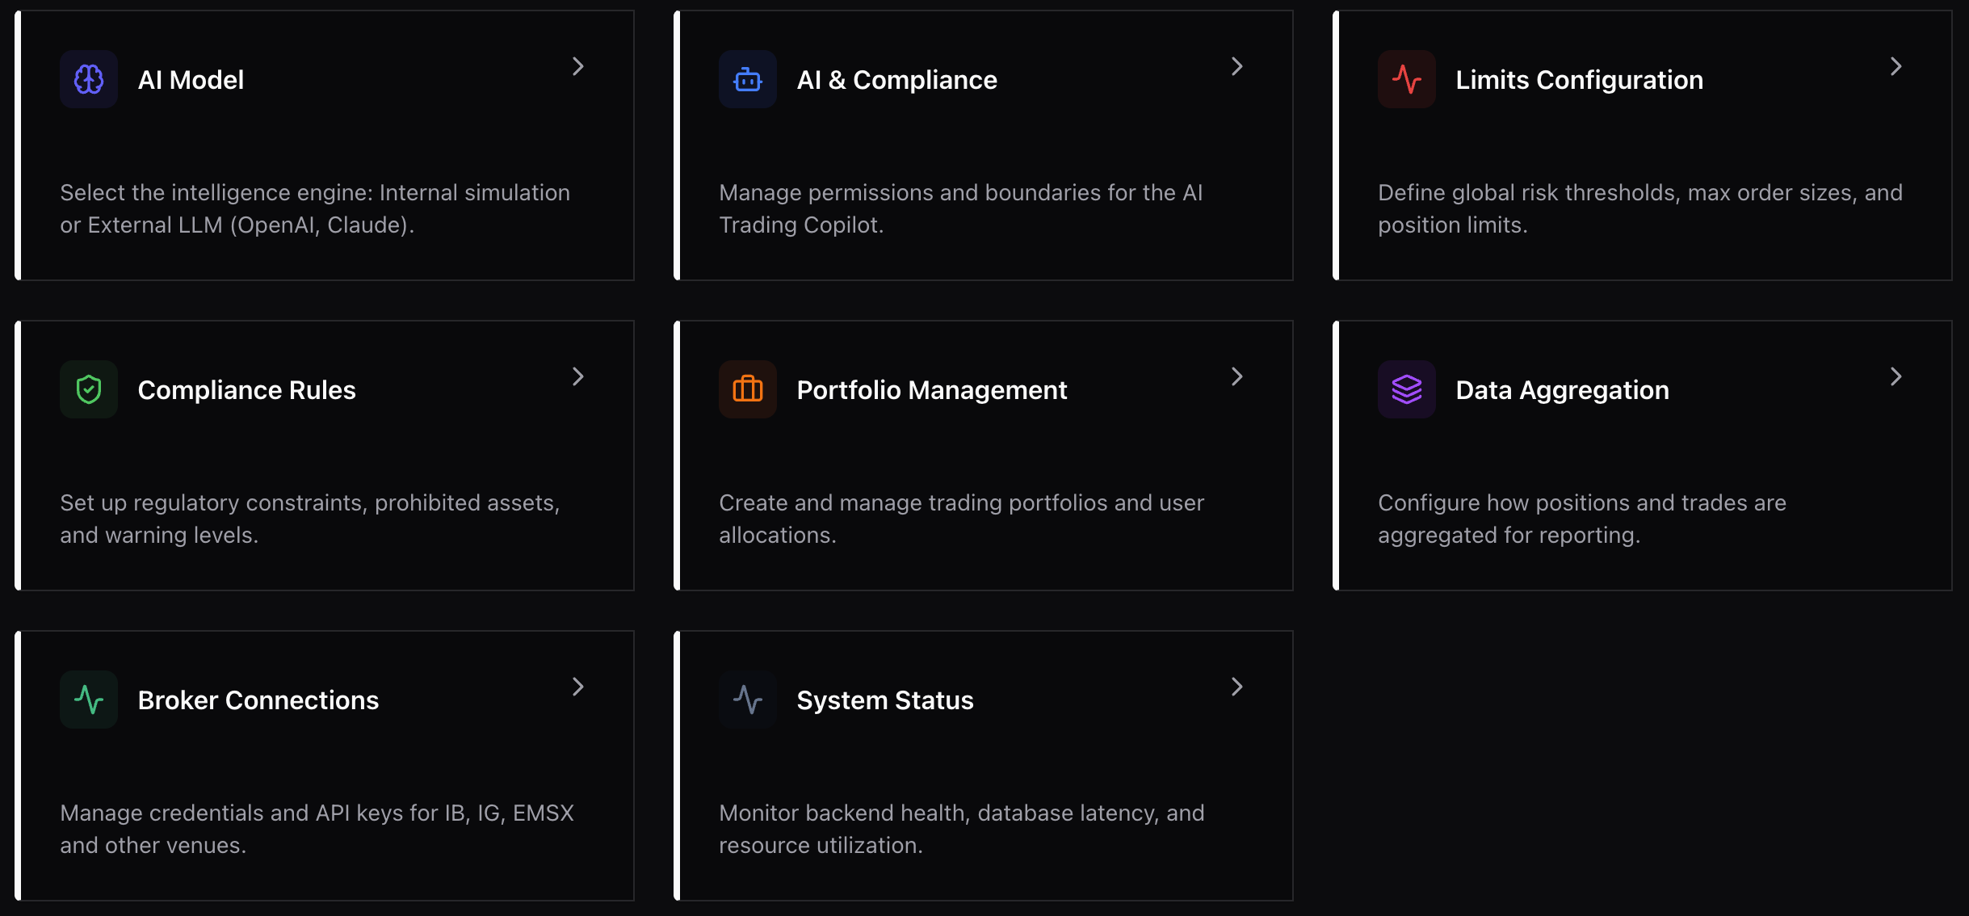Click the red pulse icon for Limits Configuration
The image size is (1969, 916).
pyautogui.click(x=1407, y=79)
